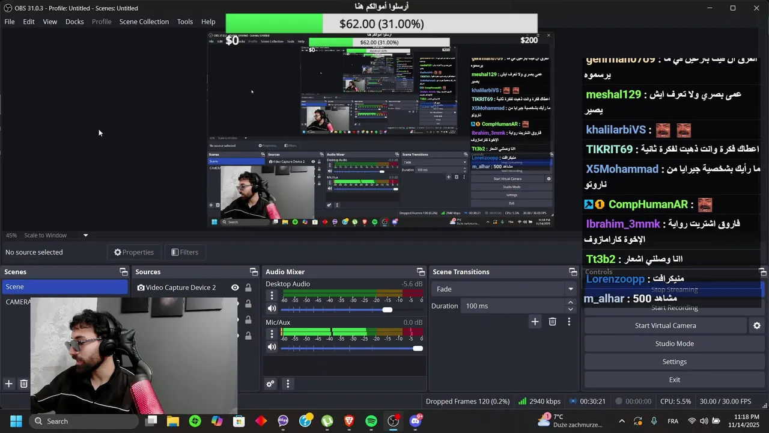The width and height of the screenshot is (769, 433).
Task: Float the Audio Mixer dock via its header icon
Action: [421, 272]
